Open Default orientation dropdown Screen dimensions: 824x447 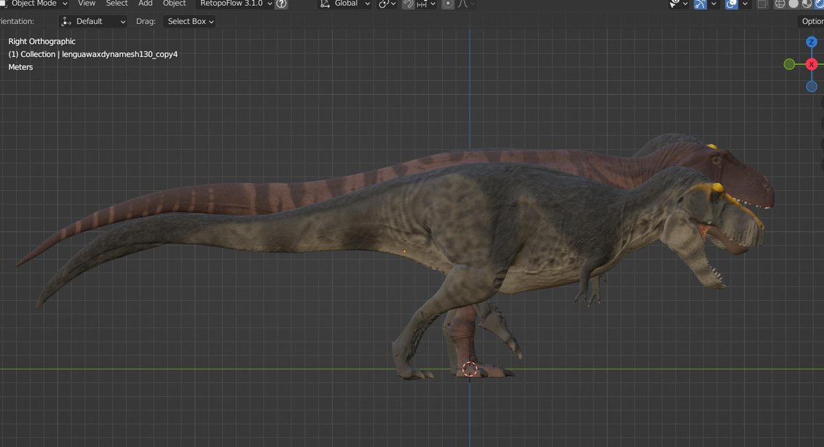click(93, 21)
